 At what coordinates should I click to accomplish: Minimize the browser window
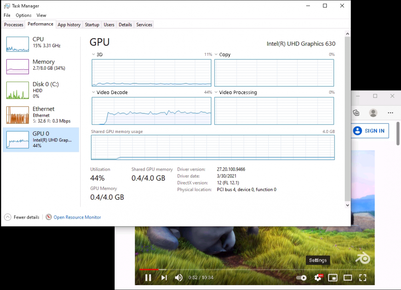358,96
